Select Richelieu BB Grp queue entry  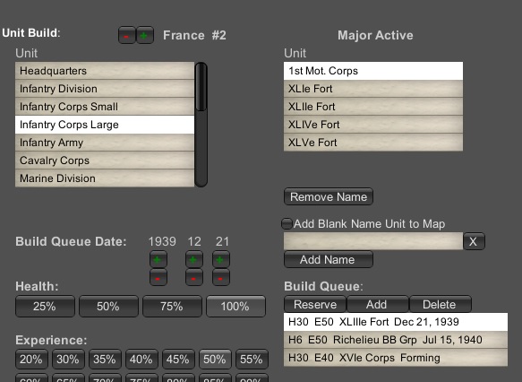point(396,340)
